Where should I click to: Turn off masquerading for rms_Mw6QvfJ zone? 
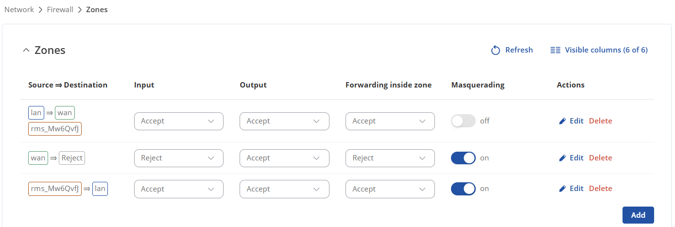463,189
